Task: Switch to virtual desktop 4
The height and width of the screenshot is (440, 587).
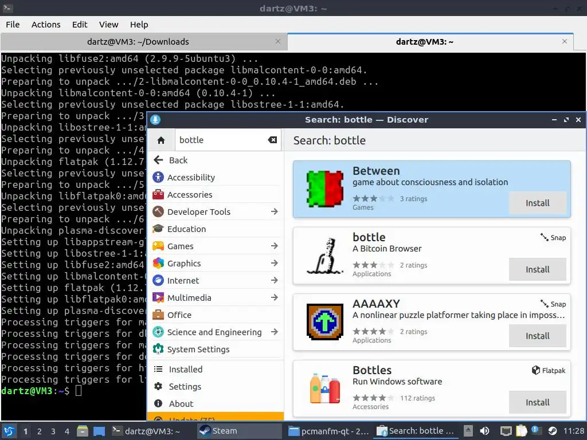Action: pyautogui.click(x=67, y=431)
